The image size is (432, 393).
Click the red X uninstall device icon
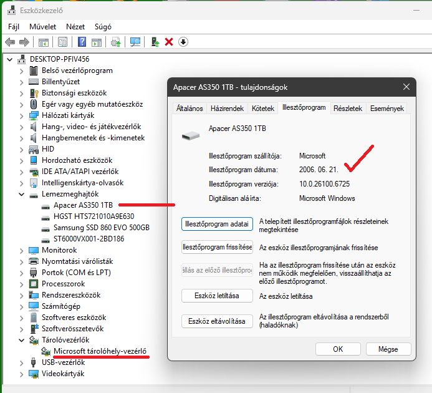click(169, 42)
